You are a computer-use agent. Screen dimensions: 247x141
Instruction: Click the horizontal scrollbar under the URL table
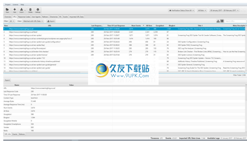pyautogui.click(x=42, y=73)
